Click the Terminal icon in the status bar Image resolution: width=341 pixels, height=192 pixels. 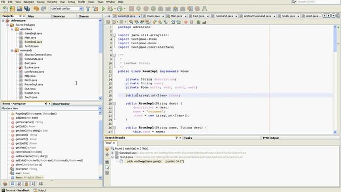(x=3, y=190)
